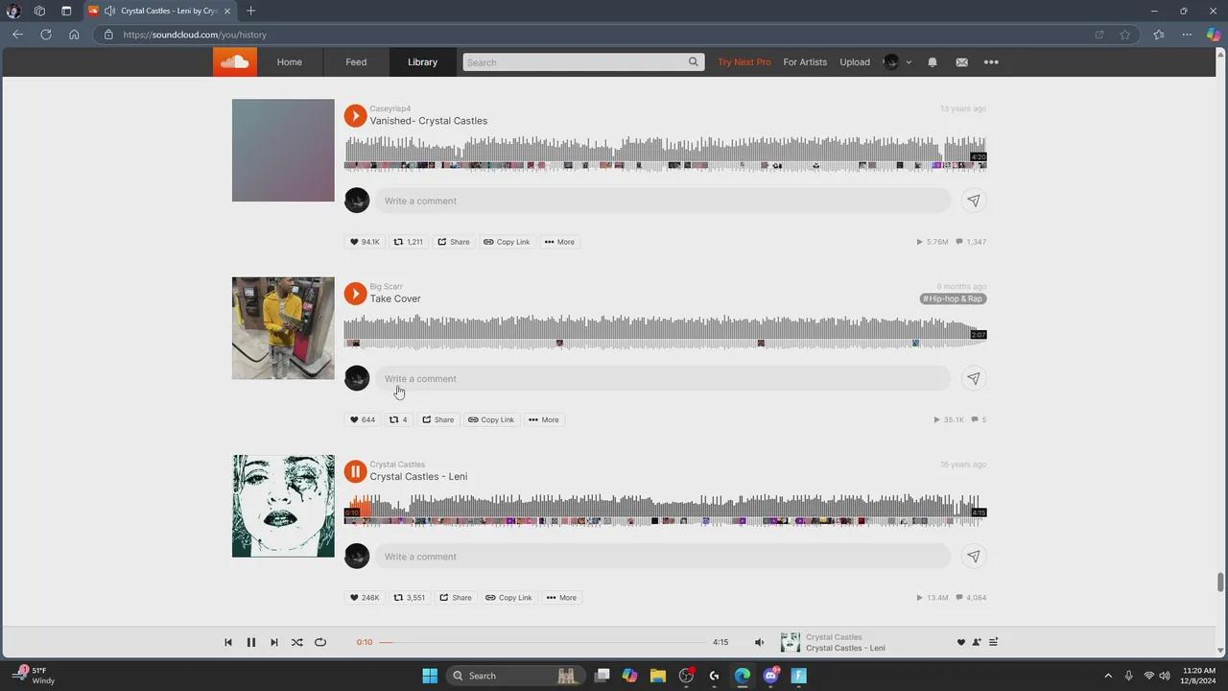Open More menu for Leni track
This screenshot has height=691, width=1228.
pos(561,597)
